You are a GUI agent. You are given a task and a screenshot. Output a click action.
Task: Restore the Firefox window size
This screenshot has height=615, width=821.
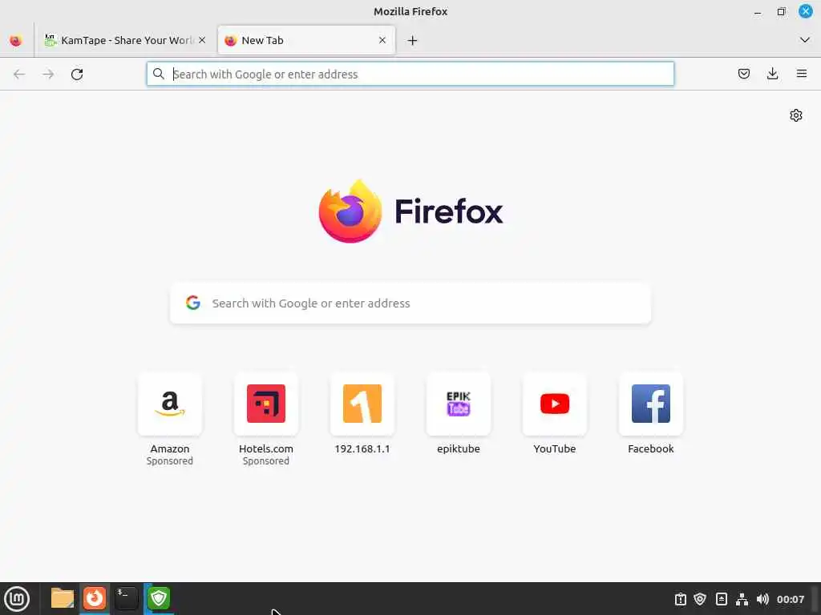pos(781,11)
